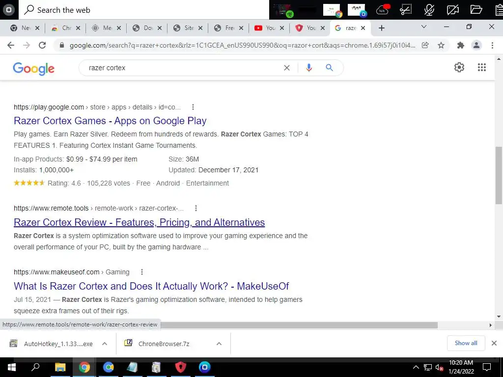Viewport: 503px width, 377px height.
Task: Toggle the muted microphone in top bar
Action: pyautogui.click(x=429, y=10)
